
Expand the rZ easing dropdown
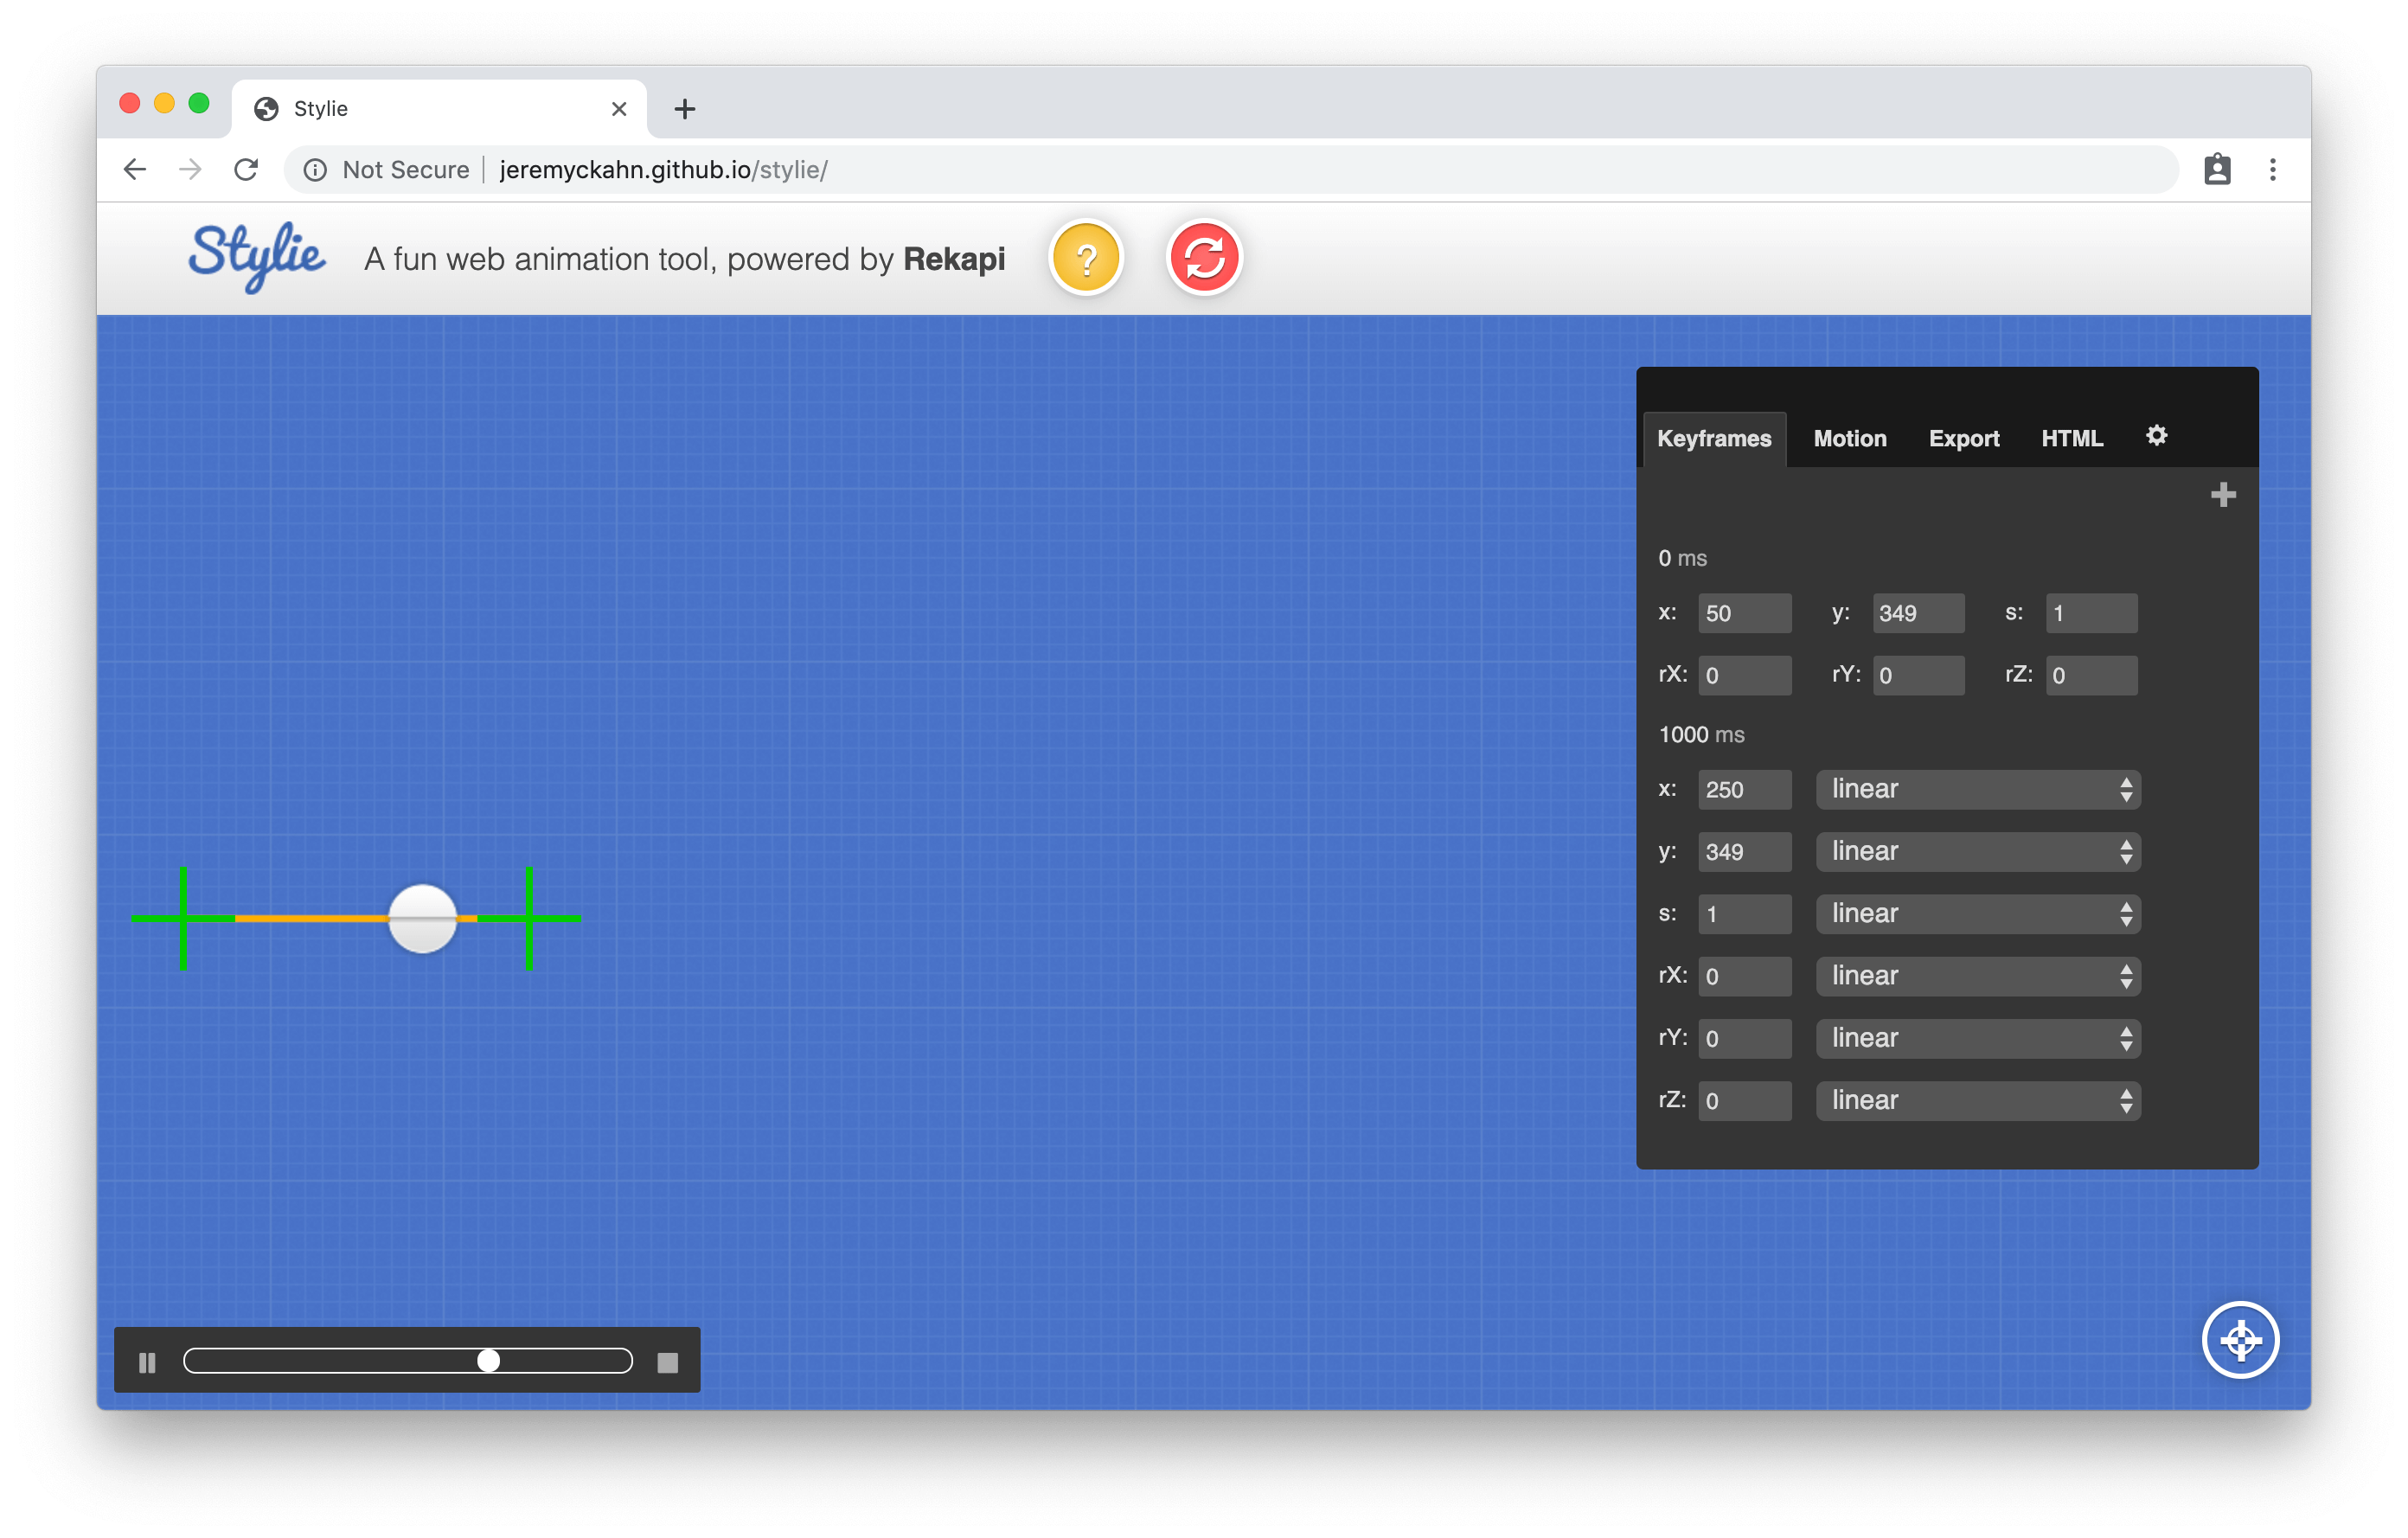click(x=1977, y=1100)
